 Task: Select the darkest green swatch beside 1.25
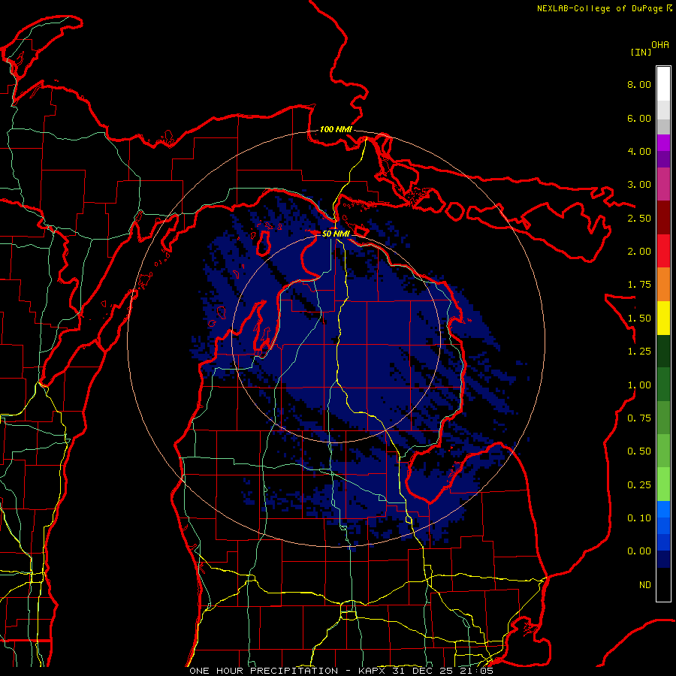663,351
